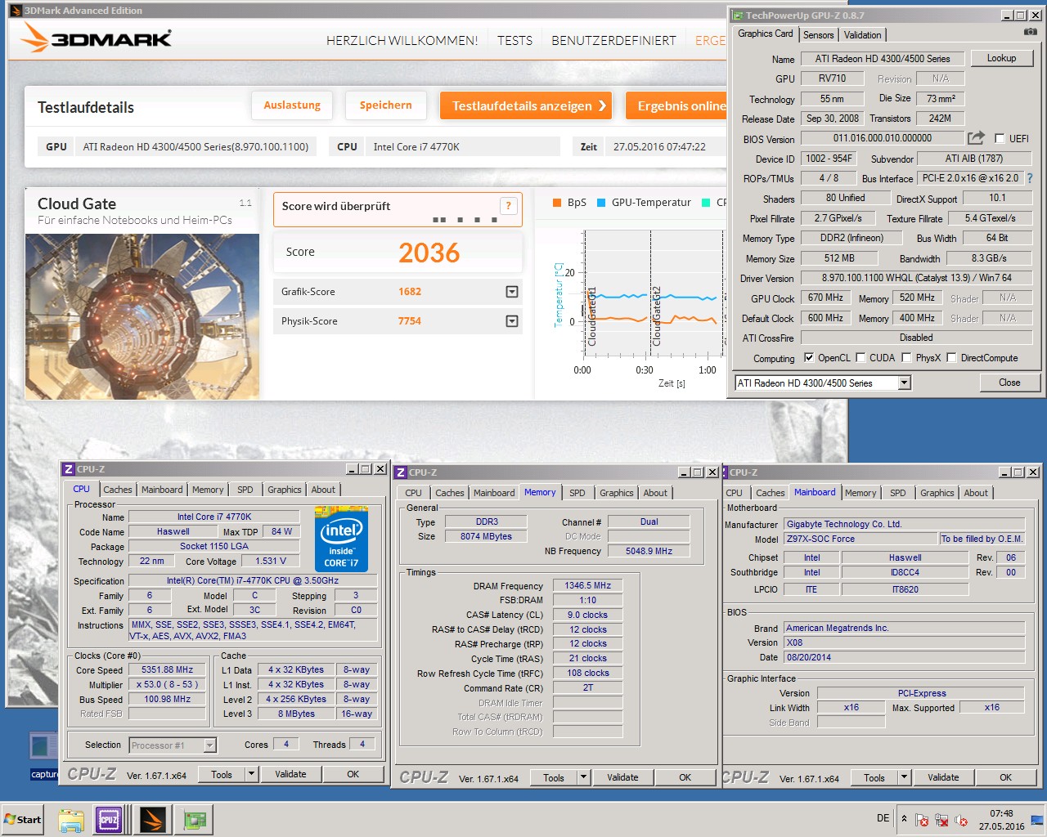Click the Intel Core i7 badge image
Image resolution: width=1047 pixels, height=837 pixels.
[341, 539]
